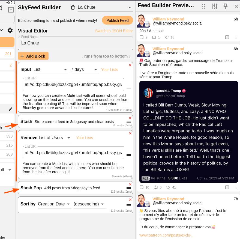The height and width of the screenshot is (239, 240).
Task: Click the grid dots icon in preview header
Action: pos(203,6)
